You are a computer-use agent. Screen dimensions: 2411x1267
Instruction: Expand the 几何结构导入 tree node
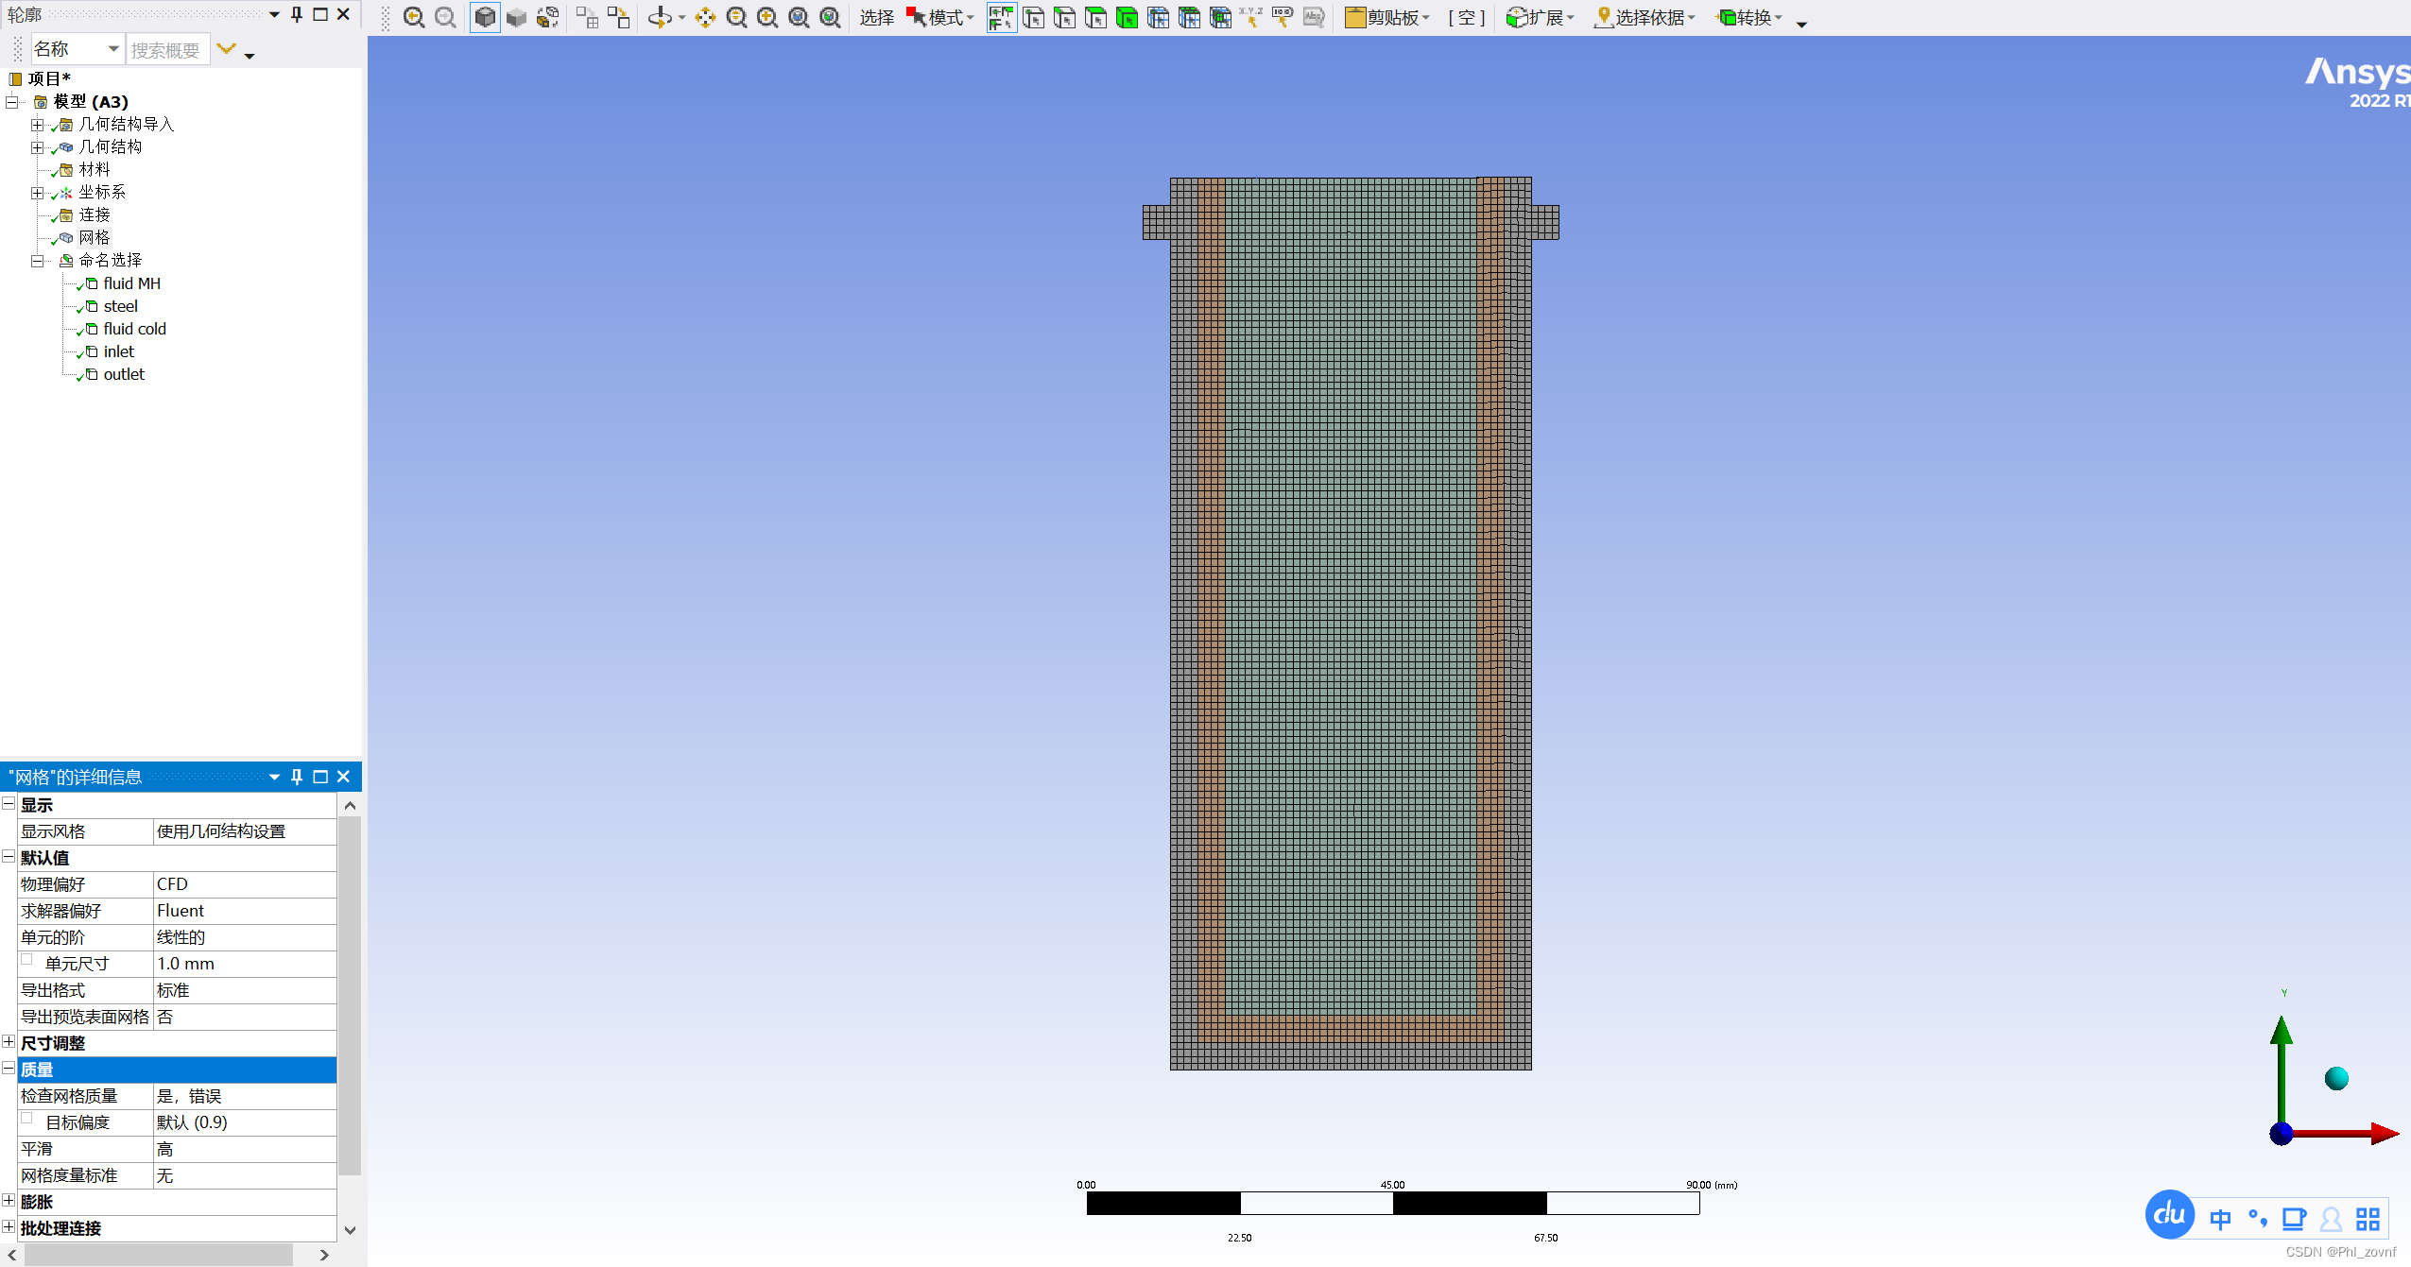pyautogui.click(x=37, y=125)
